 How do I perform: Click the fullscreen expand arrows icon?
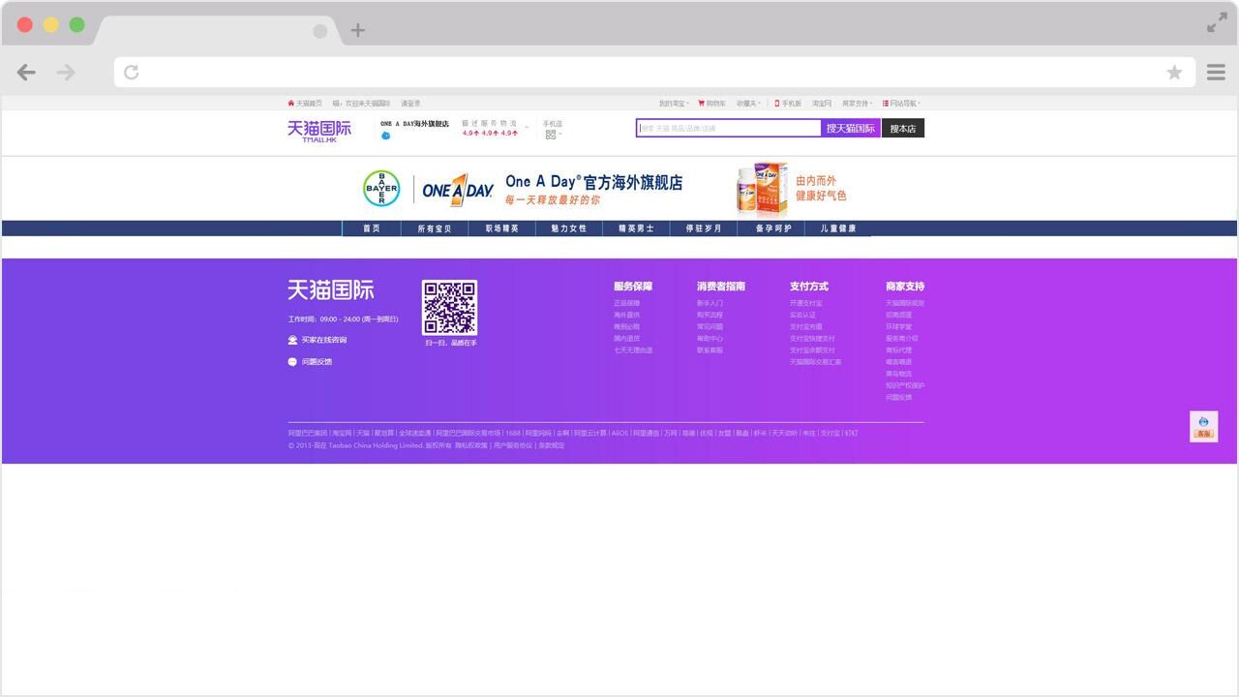tap(1217, 24)
